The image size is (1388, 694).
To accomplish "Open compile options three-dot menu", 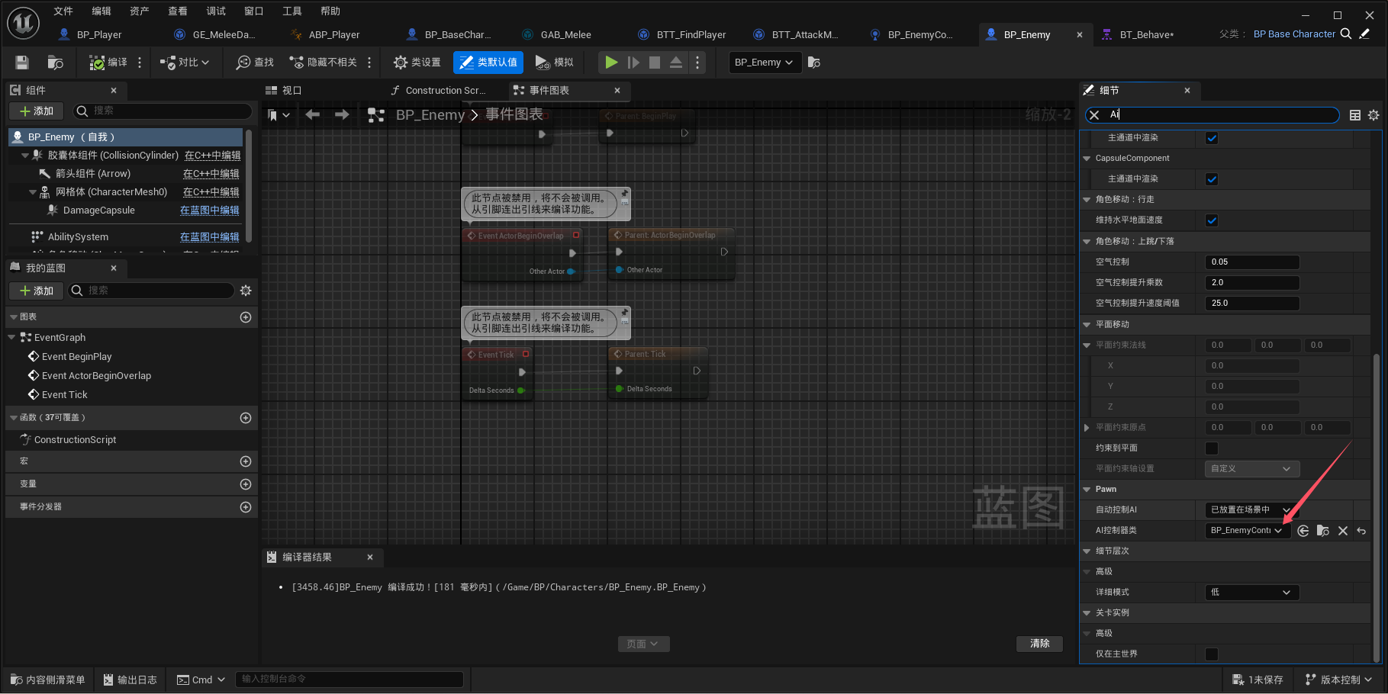I will tap(140, 63).
